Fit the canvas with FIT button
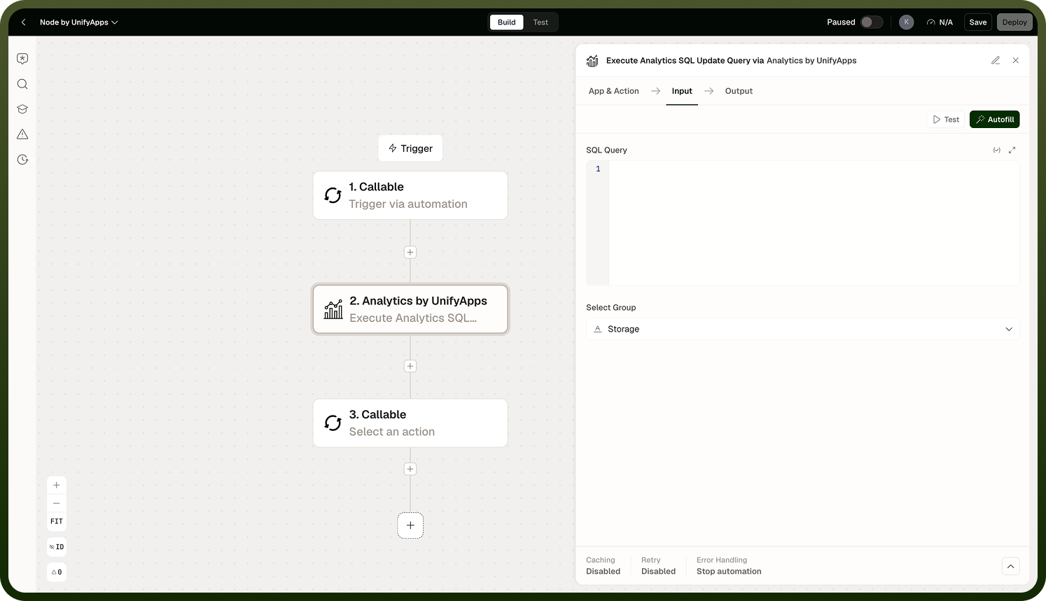This screenshot has height=601, width=1046. (57, 521)
